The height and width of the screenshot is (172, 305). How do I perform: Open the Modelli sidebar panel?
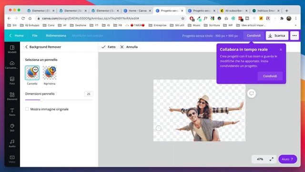12,49
